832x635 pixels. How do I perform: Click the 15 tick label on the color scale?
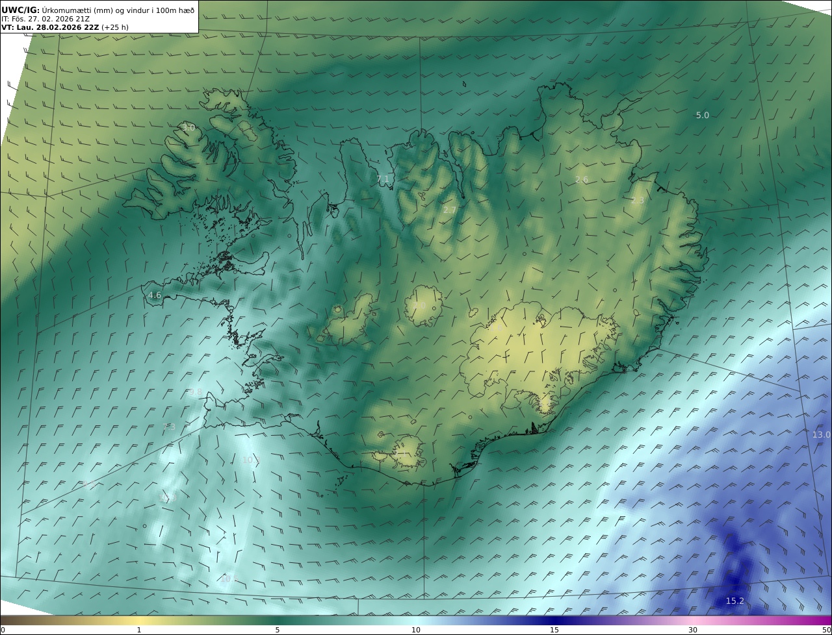(554, 630)
